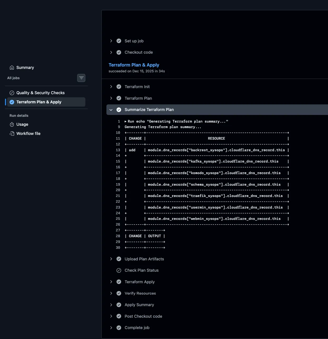
Task: Click the success checkmark beside Set up job
Action: 119,41
